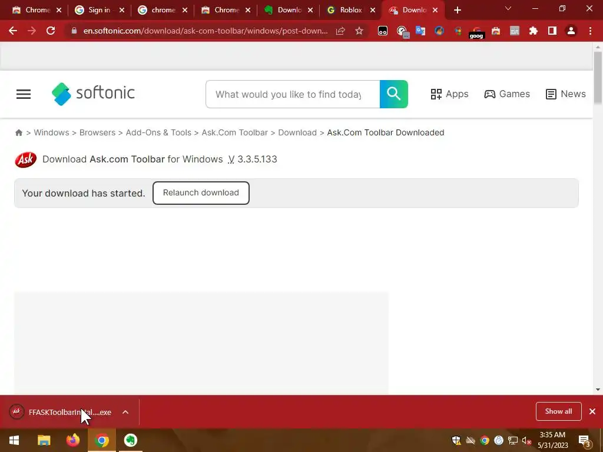The height and width of the screenshot is (452, 603).
Task: Go to Windows breadcrumb link
Action: [52, 132]
